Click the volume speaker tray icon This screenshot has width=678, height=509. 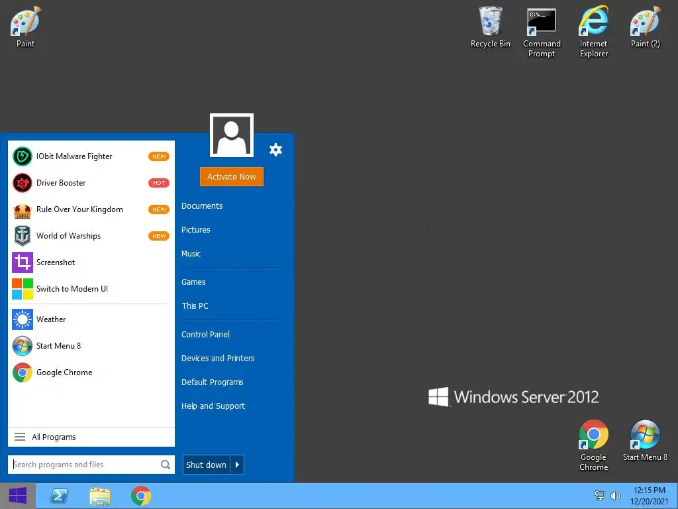click(x=615, y=496)
